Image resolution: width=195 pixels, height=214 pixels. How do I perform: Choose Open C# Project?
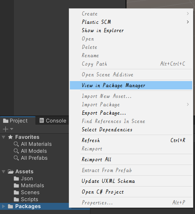click(131, 192)
